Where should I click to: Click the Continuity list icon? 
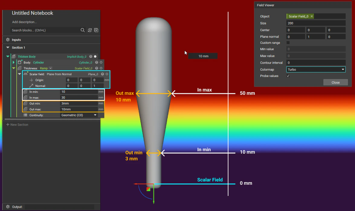click(x=25, y=115)
